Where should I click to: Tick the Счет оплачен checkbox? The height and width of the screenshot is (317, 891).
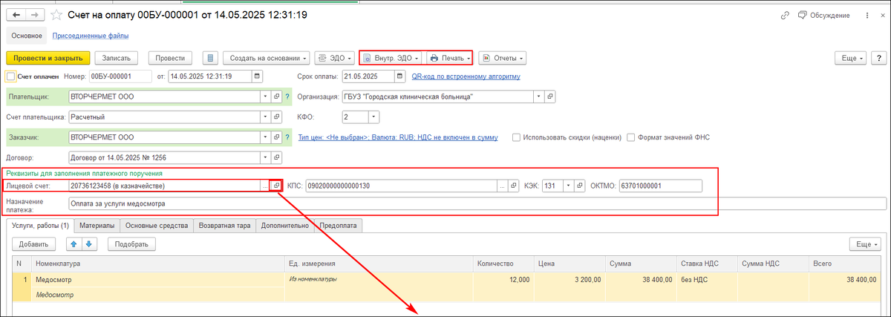click(10, 76)
